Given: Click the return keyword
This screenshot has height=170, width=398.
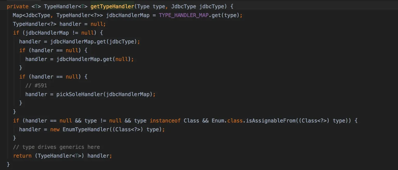Looking at the screenshot, I should click(x=22, y=156).
